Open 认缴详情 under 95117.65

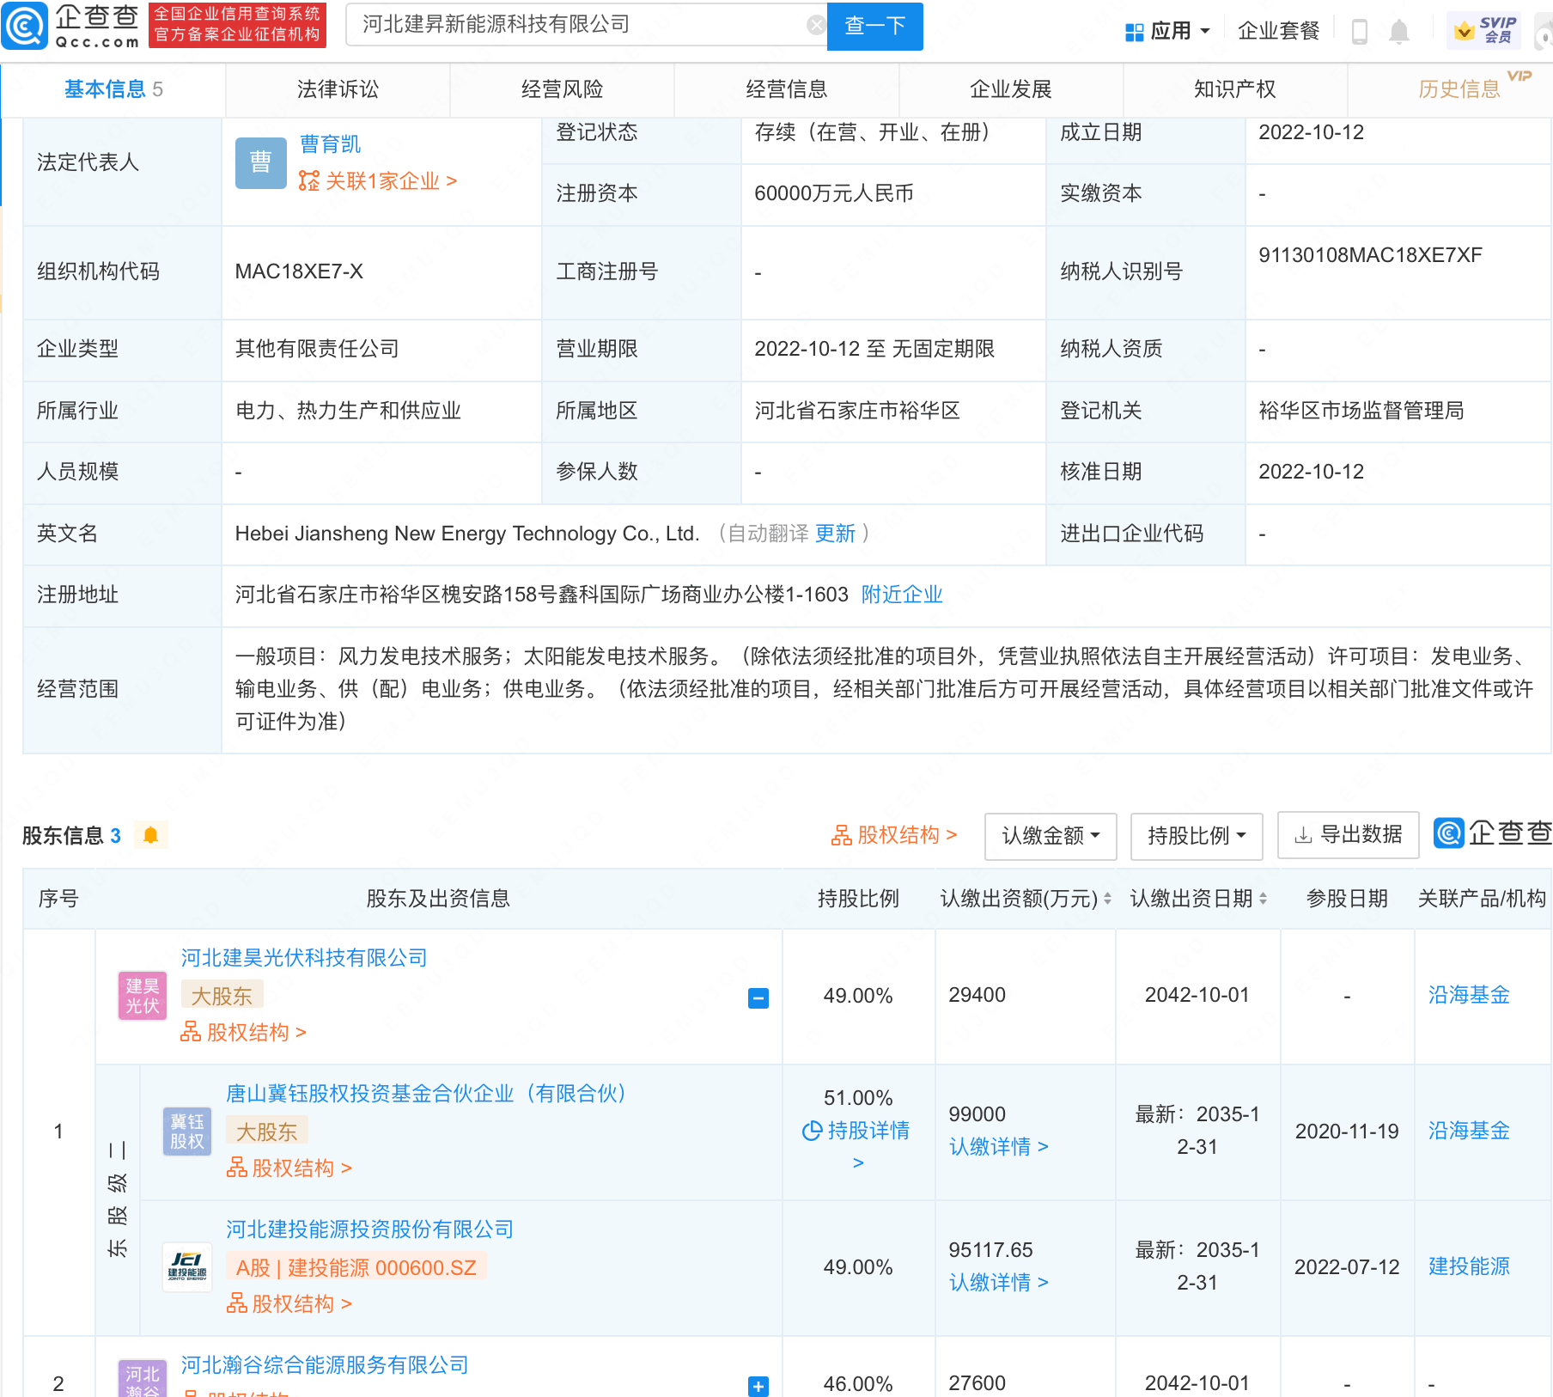[x=998, y=1283]
